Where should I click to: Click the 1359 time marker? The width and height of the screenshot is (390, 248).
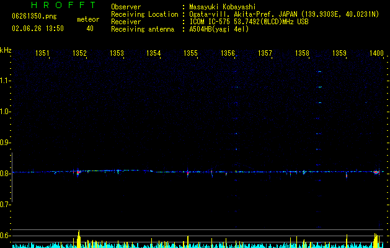point(339,53)
